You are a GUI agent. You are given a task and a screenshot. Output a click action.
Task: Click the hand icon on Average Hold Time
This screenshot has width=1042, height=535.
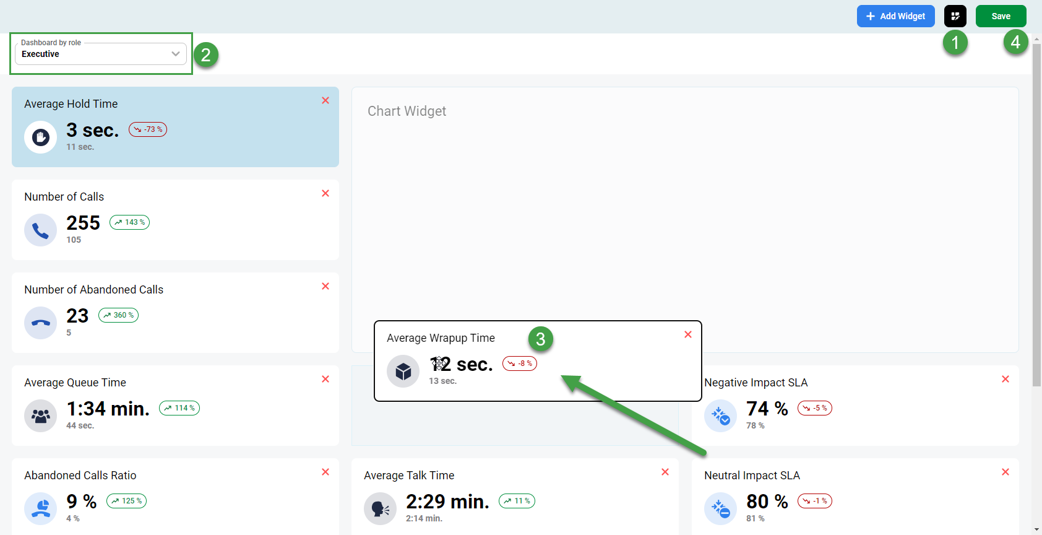click(40, 137)
